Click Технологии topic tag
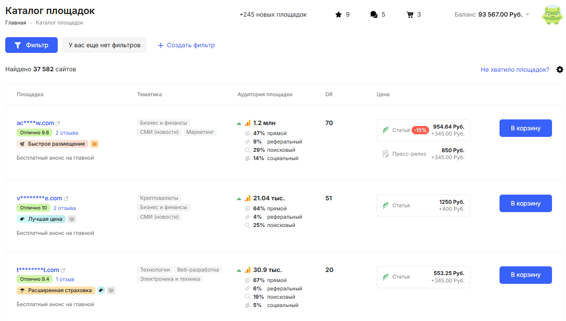 click(155, 270)
